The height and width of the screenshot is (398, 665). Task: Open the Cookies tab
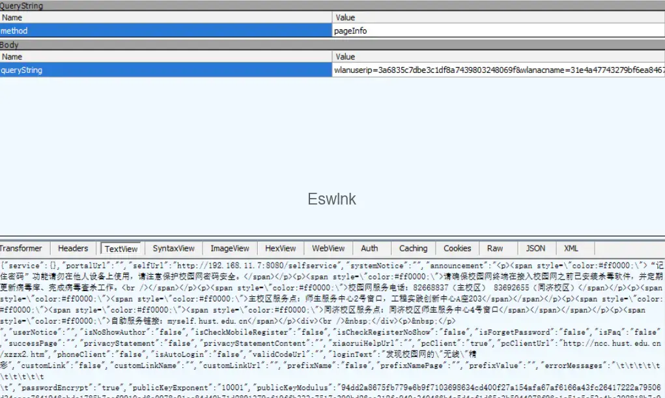(457, 248)
